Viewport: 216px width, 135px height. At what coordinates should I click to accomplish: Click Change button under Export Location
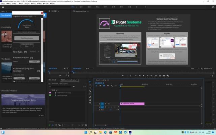tap(34, 62)
